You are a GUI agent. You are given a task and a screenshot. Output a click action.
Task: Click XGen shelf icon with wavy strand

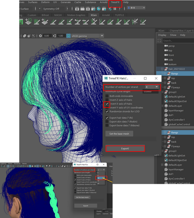tap(102, 22)
